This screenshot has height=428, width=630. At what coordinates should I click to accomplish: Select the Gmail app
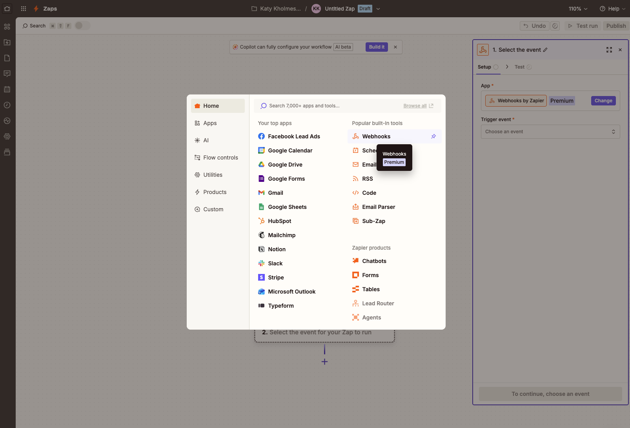pos(300,193)
